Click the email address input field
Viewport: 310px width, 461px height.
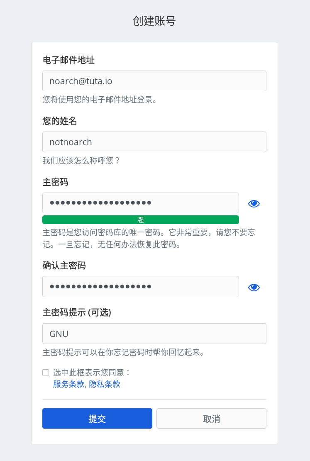coord(154,81)
